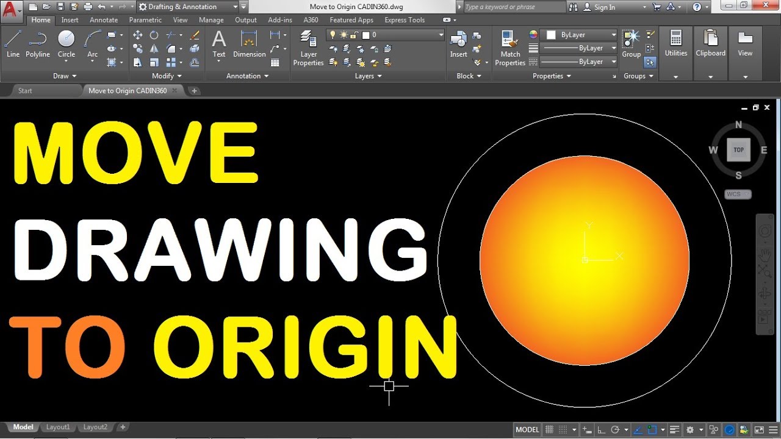Select the Line drawing tool
Viewport: 781px width, 439px height.
(13, 44)
